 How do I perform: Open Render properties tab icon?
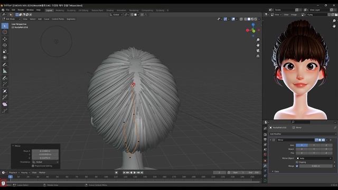click(x=265, y=135)
